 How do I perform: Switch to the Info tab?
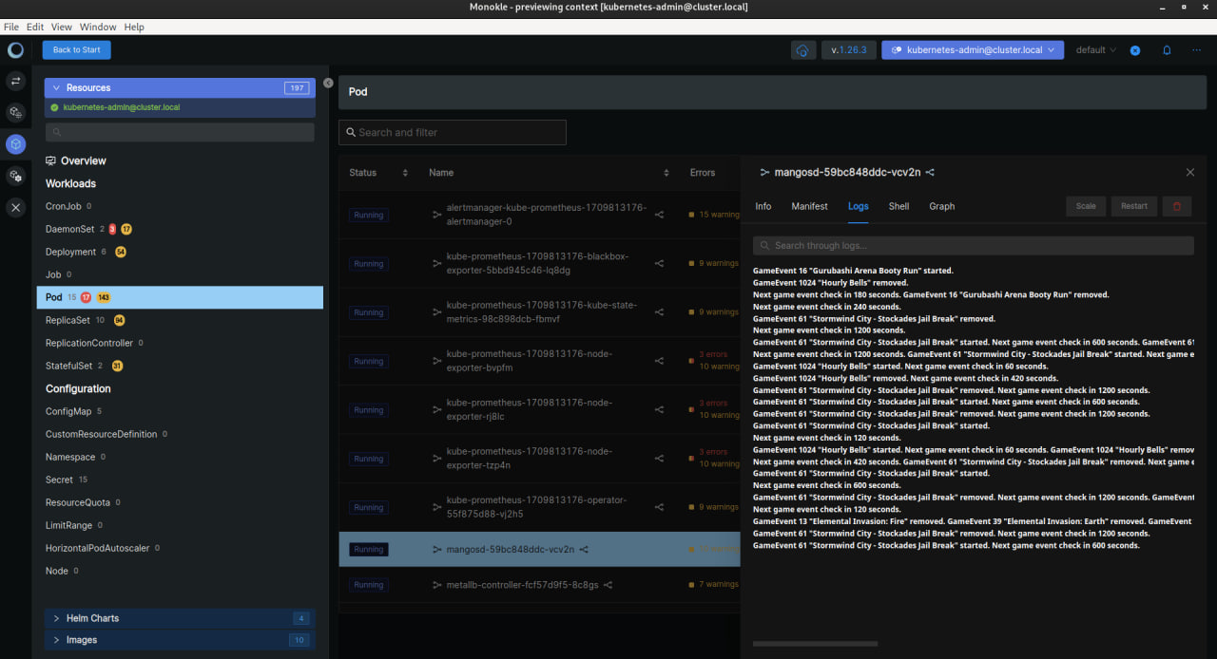pyautogui.click(x=763, y=206)
